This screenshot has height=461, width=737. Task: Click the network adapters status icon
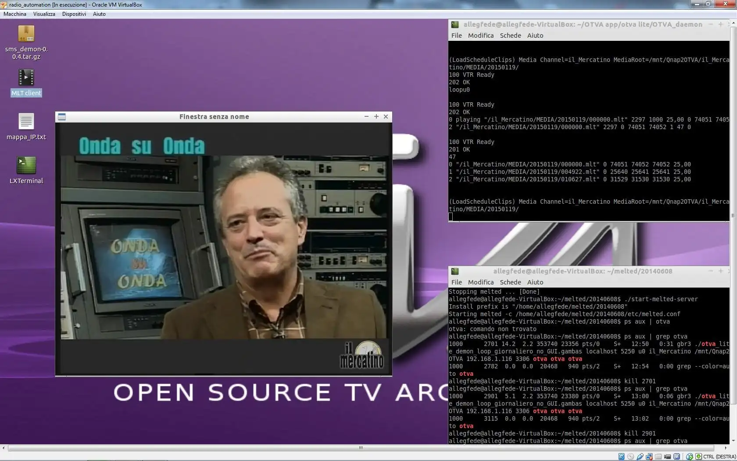click(x=649, y=457)
